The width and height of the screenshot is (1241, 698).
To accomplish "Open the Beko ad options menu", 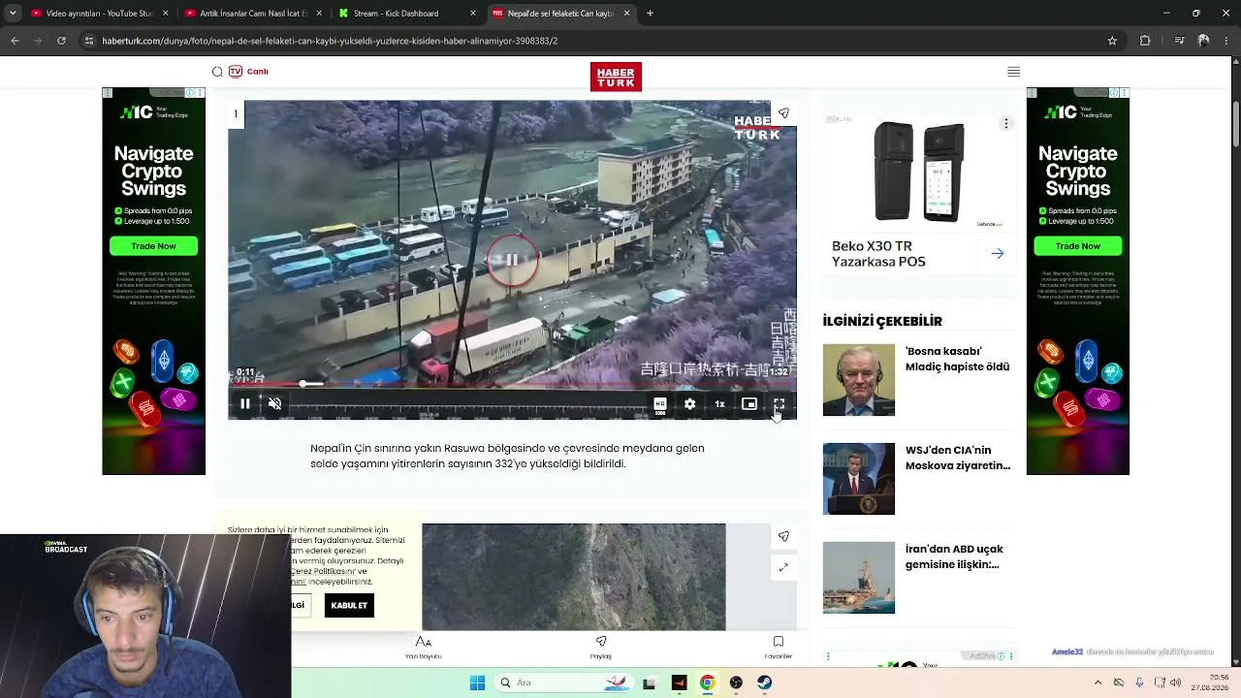I will point(1006,123).
